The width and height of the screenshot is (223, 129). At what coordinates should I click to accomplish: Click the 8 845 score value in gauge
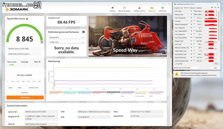25,39
